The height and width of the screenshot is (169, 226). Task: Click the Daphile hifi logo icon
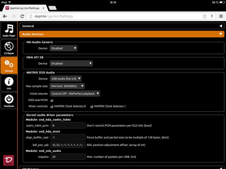click(x=8, y=160)
